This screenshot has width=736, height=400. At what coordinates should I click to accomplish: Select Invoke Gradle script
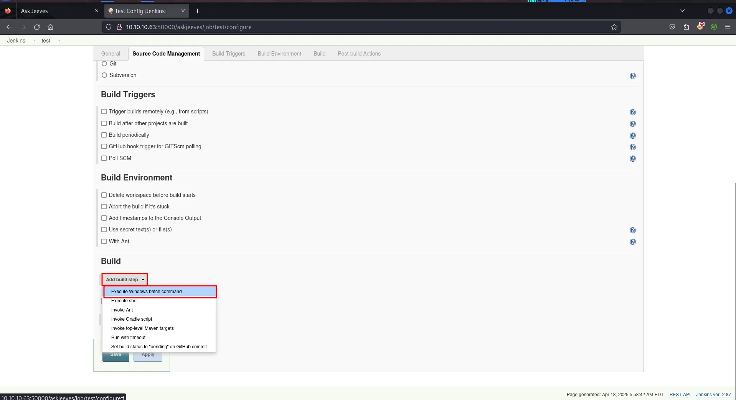coord(160,319)
